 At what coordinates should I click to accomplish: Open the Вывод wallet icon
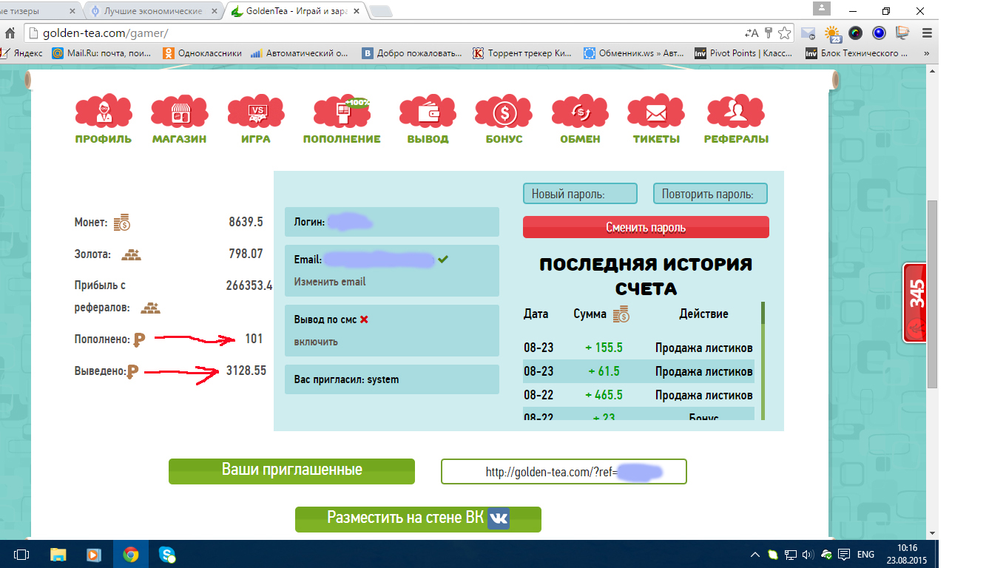[428, 112]
